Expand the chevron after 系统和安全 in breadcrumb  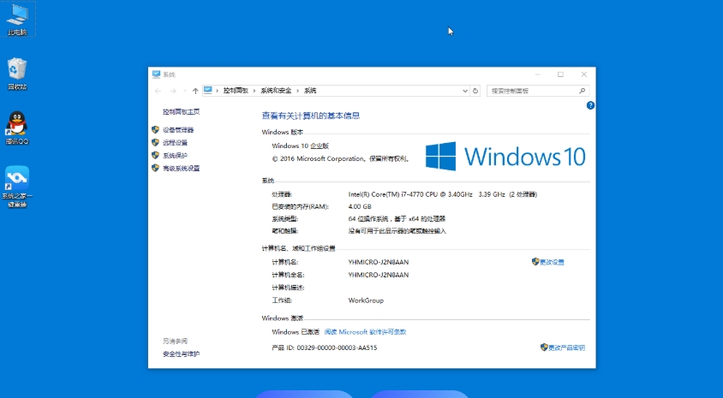[298, 91]
